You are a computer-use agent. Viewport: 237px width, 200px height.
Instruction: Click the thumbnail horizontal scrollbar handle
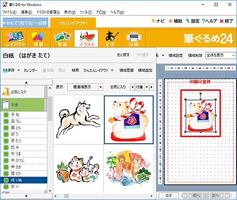66,196
